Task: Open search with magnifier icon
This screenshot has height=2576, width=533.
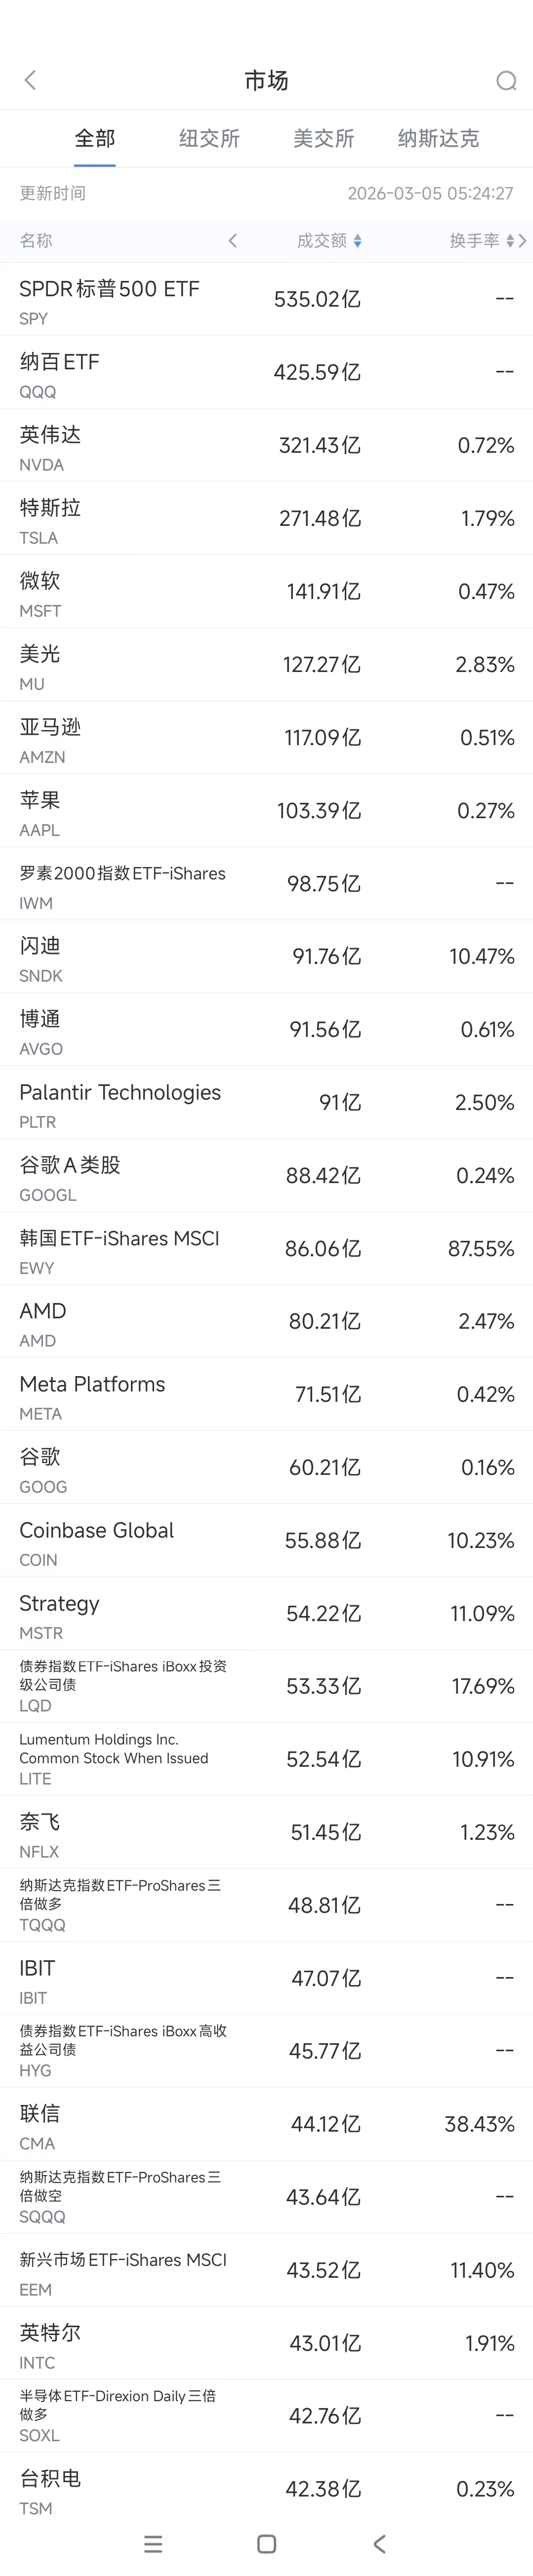Action: (506, 81)
